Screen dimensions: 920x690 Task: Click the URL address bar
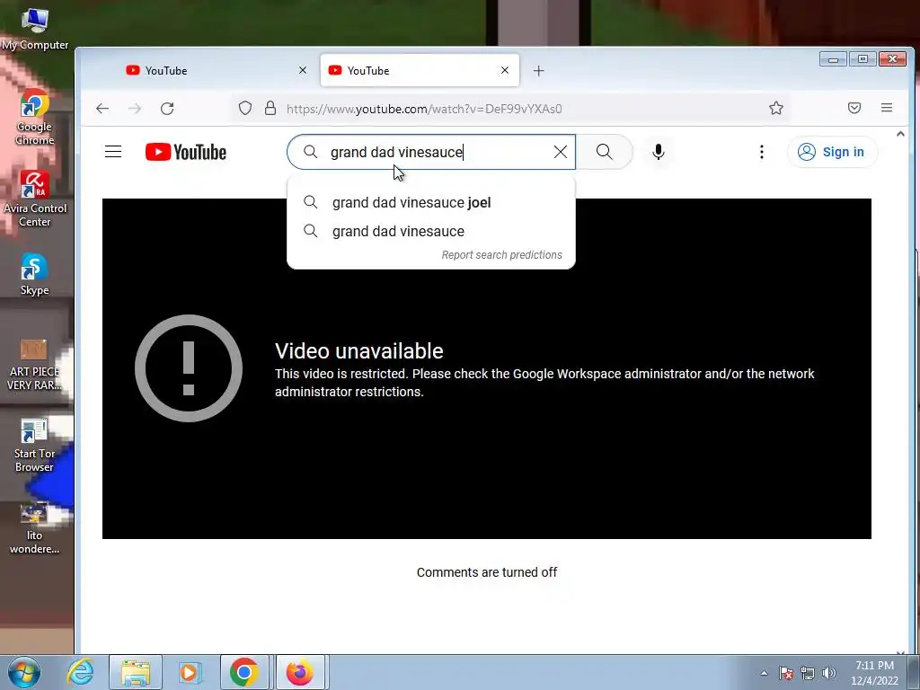[510, 109]
